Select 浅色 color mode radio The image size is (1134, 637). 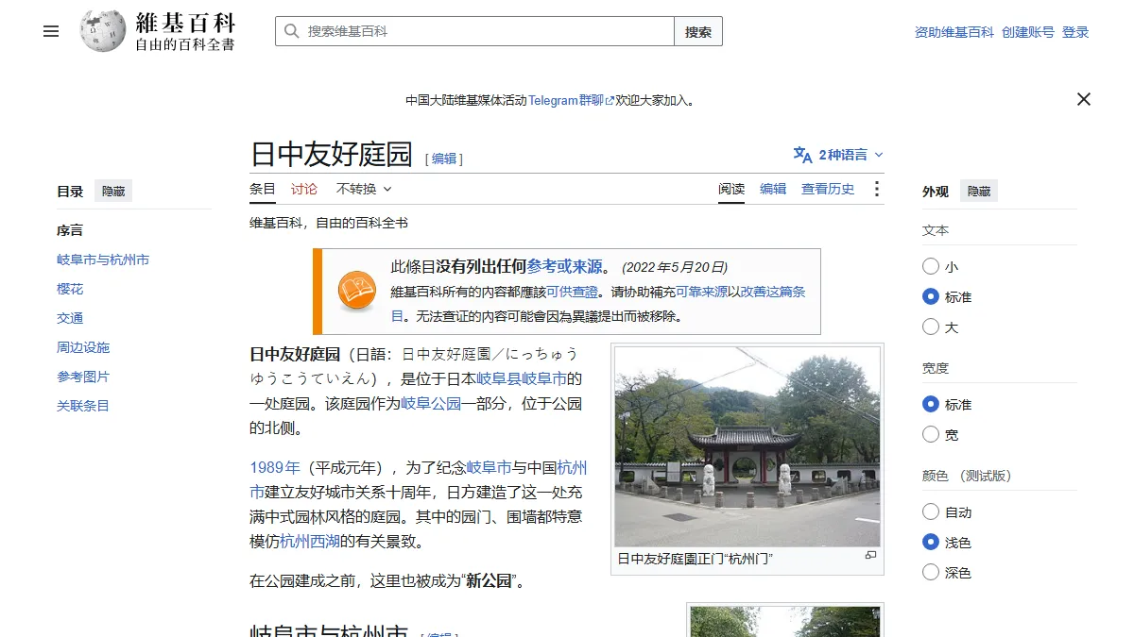[931, 543]
